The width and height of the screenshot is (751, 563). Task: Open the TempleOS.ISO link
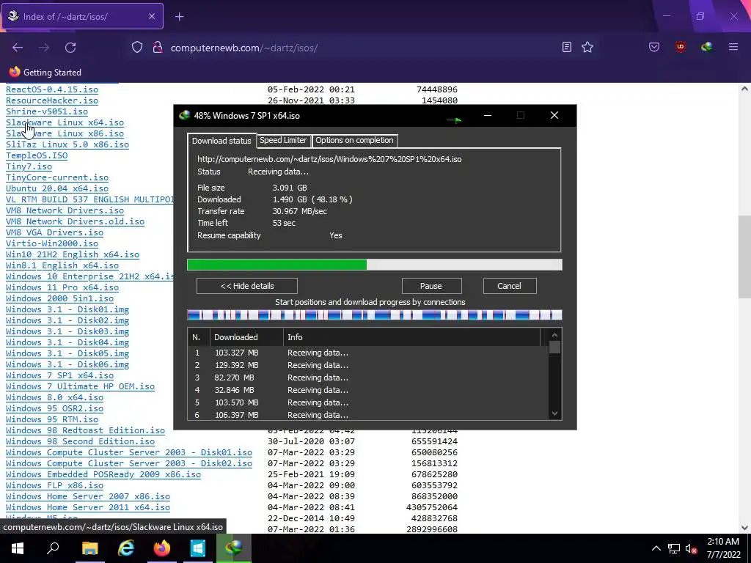[x=37, y=155]
